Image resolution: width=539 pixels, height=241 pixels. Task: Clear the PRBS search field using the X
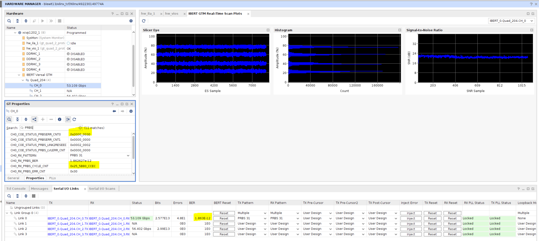tap(80, 128)
